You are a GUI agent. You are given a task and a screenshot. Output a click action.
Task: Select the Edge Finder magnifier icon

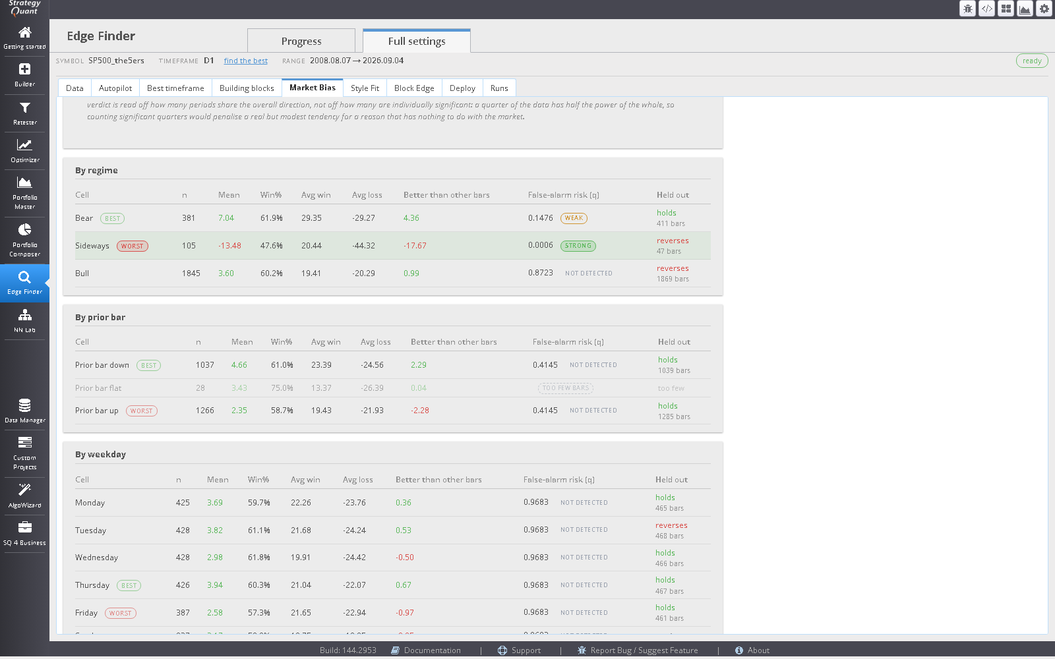[24, 277]
